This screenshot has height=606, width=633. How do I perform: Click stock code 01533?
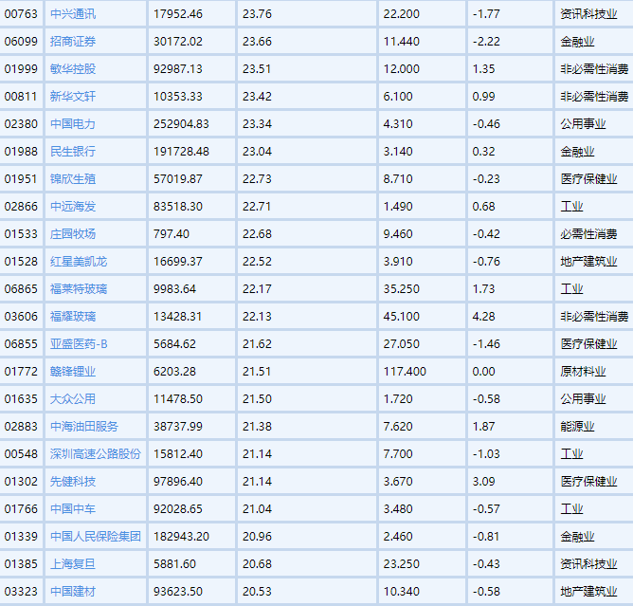coord(21,234)
